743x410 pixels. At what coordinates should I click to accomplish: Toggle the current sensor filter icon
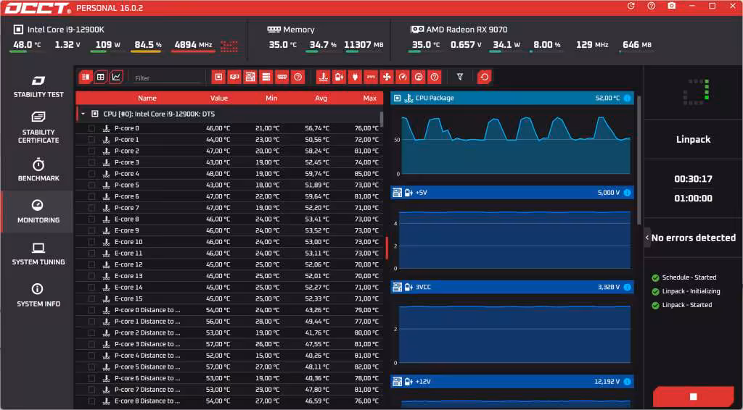[x=371, y=77]
